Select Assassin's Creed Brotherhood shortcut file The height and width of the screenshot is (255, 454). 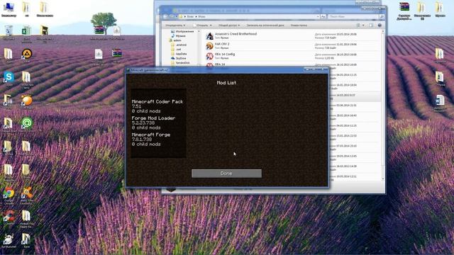292,36
